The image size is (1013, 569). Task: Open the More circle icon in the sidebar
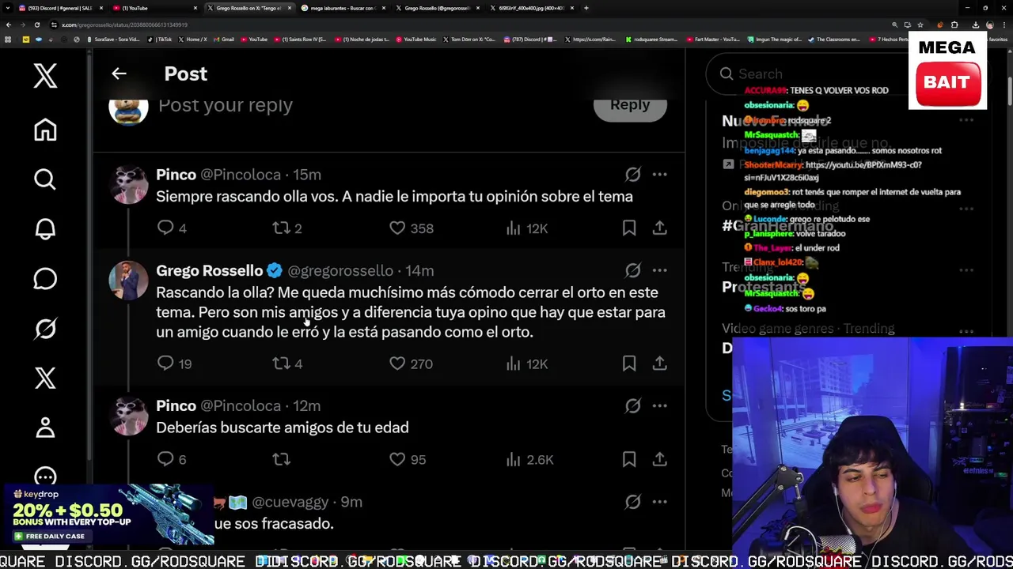click(x=45, y=476)
